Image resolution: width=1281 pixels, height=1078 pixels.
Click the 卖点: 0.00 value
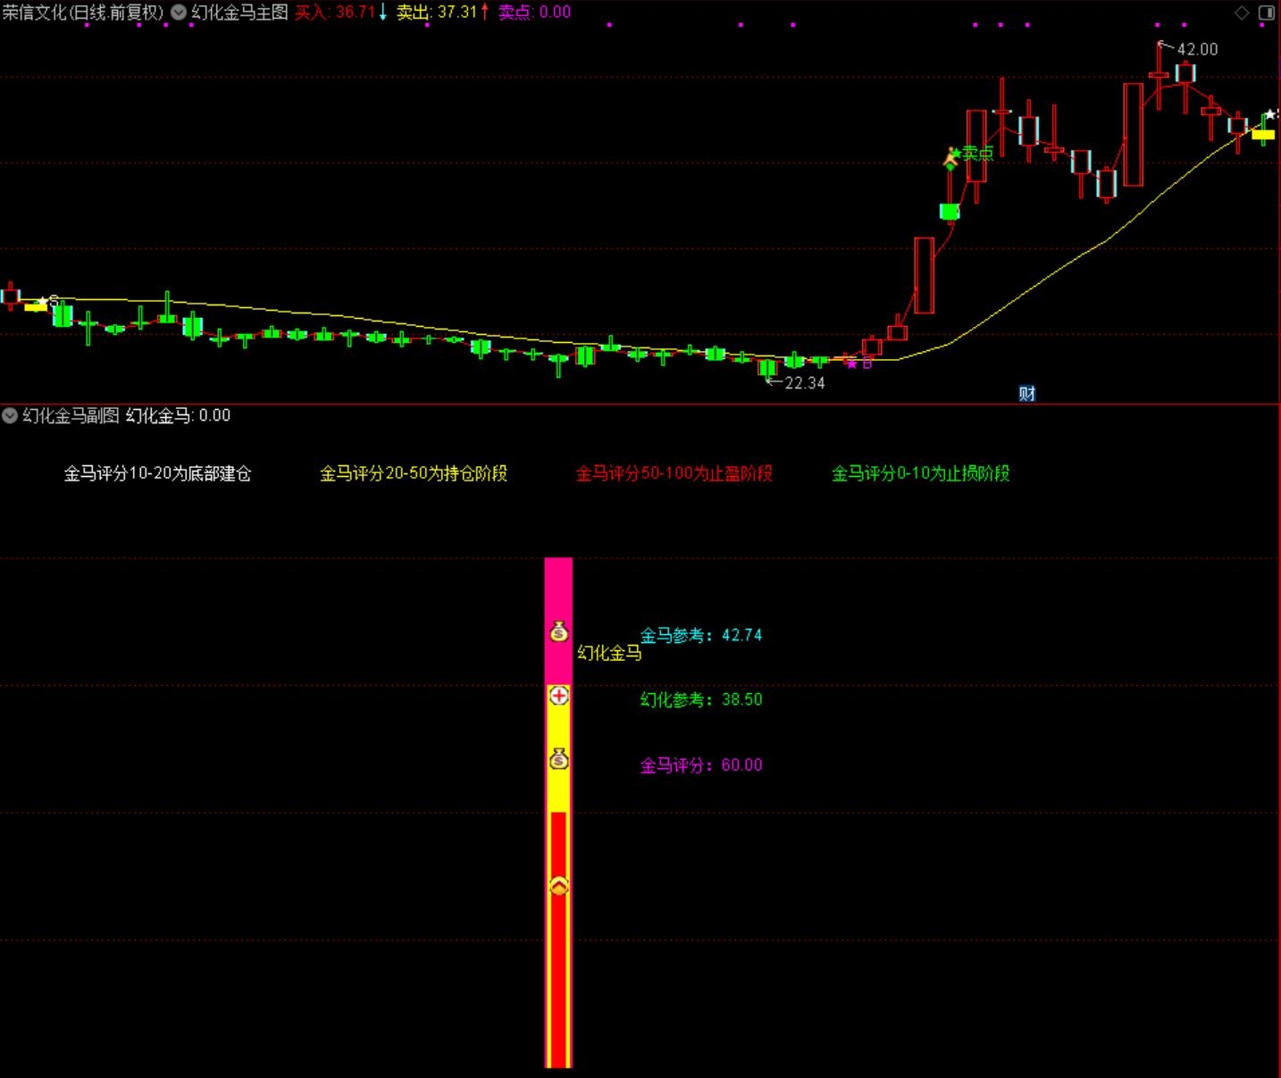534,13
